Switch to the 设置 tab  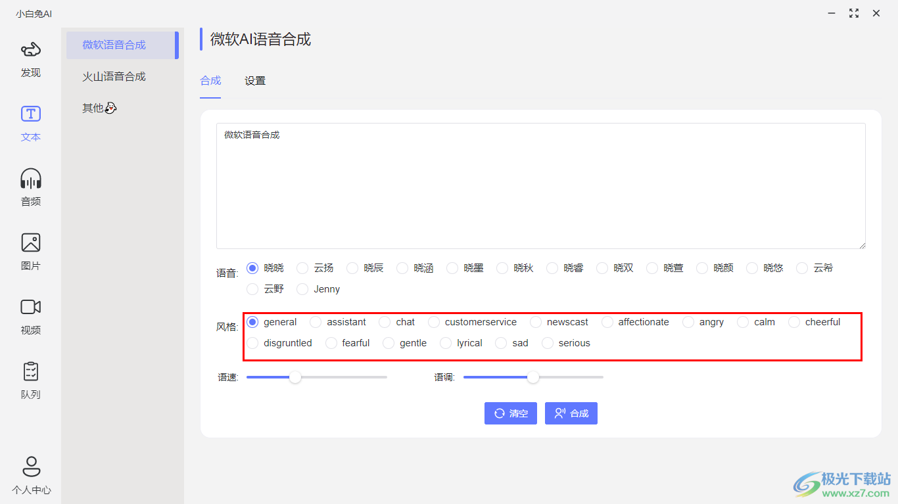[255, 81]
